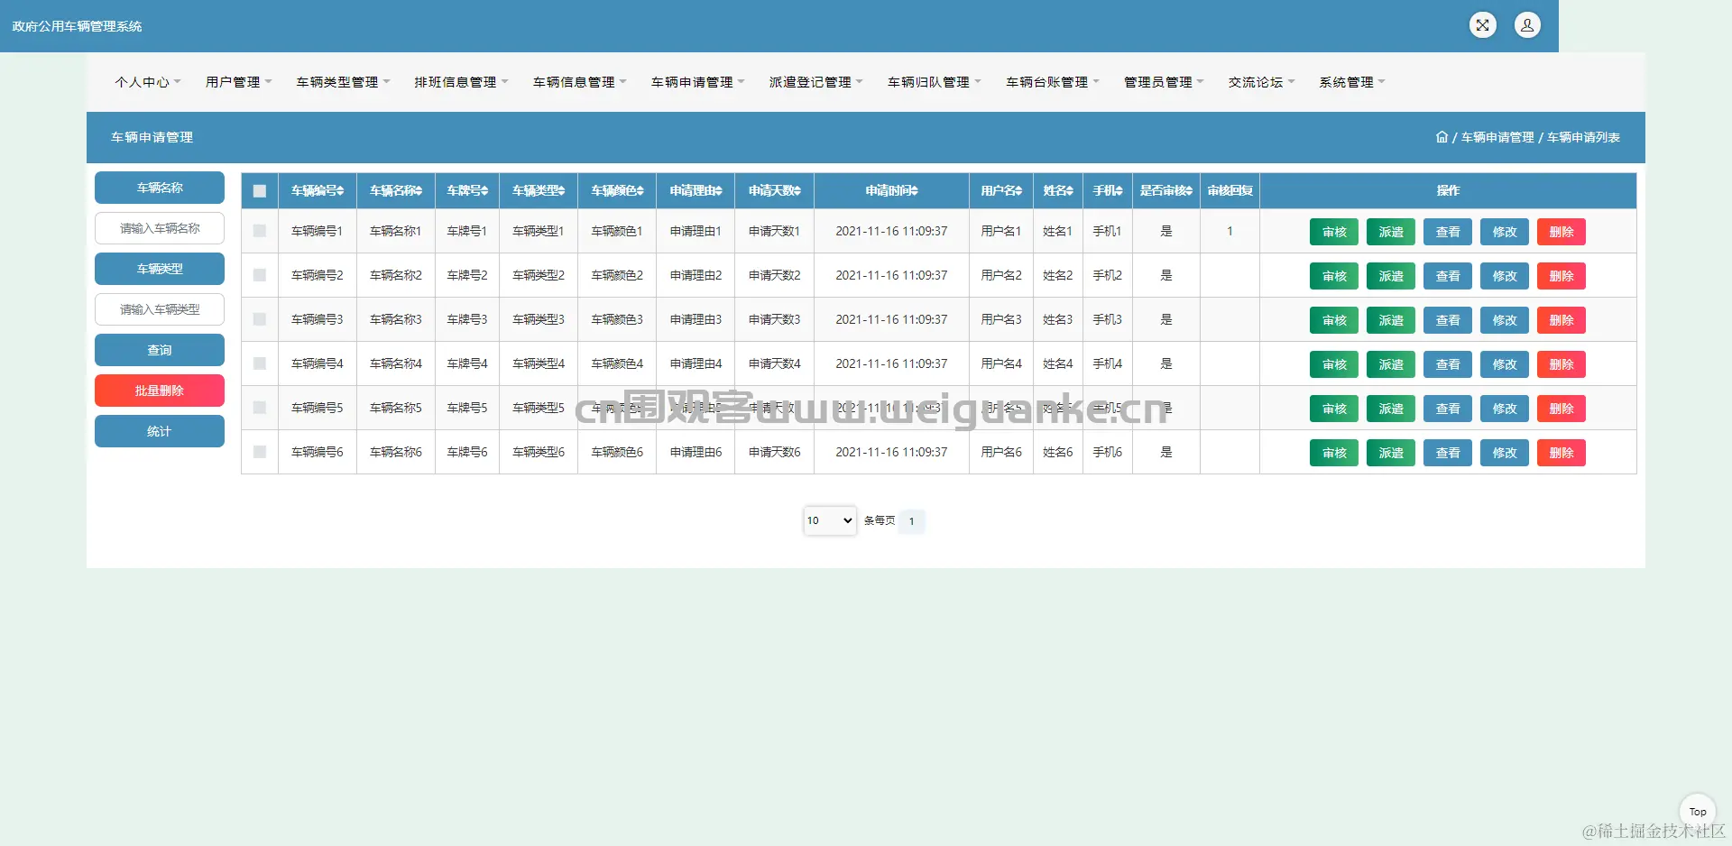This screenshot has width=1732, height=846.
Task: Open the 派遣登记管理 nav menu
Action: tap(816, 82)
